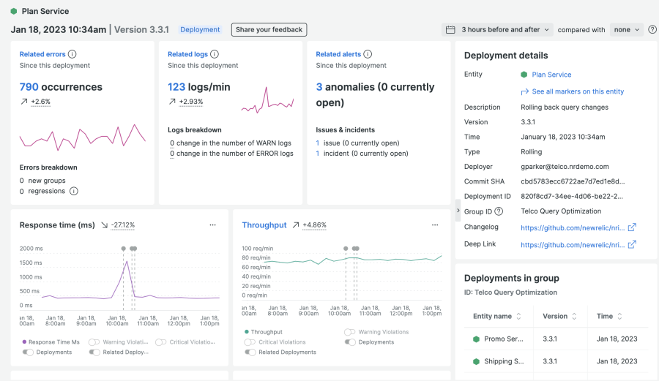Click the info icon next to regressions
The width and height of the screenshot is (659, 381).
pos(73,192)
